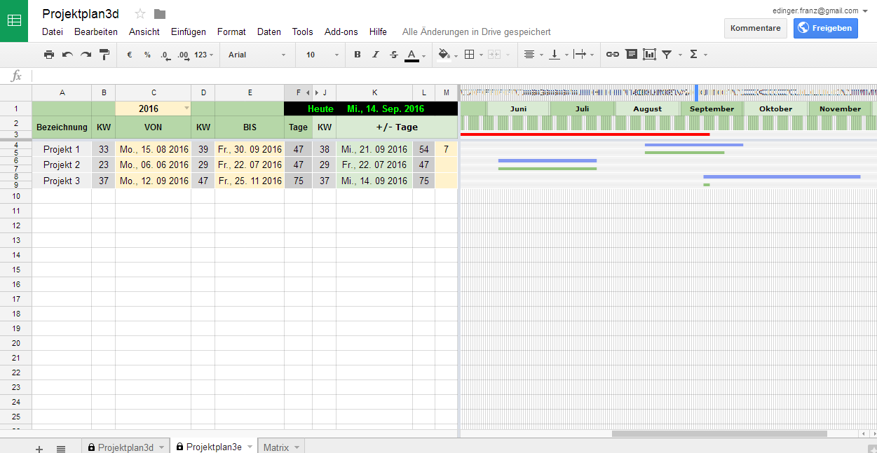Open the font family dropdown
This screenshot has width=877, height=453.
coord(256,54)
